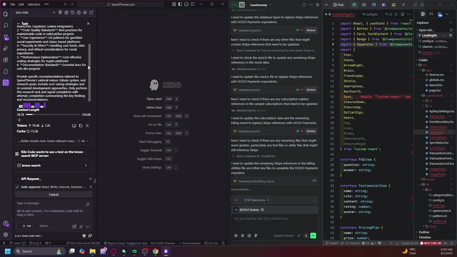457x257 pixels.
Task: Open the Ask mode dropdown
Action: pyautogui.click(x=25, y=226)
